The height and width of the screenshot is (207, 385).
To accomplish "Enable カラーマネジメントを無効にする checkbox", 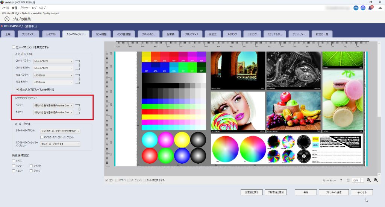I will point(14,47).
